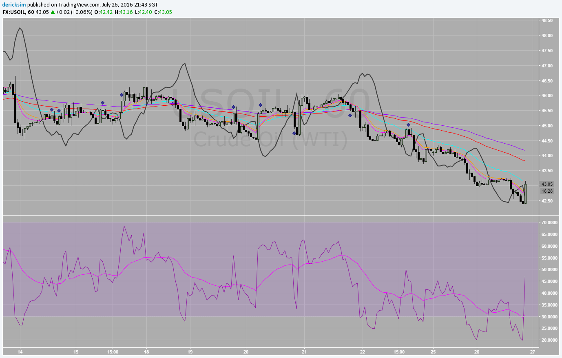The height and width of the screenshot is (358, 562).
Task: Click the 70.0000 RSI axis label
Action: (x=549, y=222)
